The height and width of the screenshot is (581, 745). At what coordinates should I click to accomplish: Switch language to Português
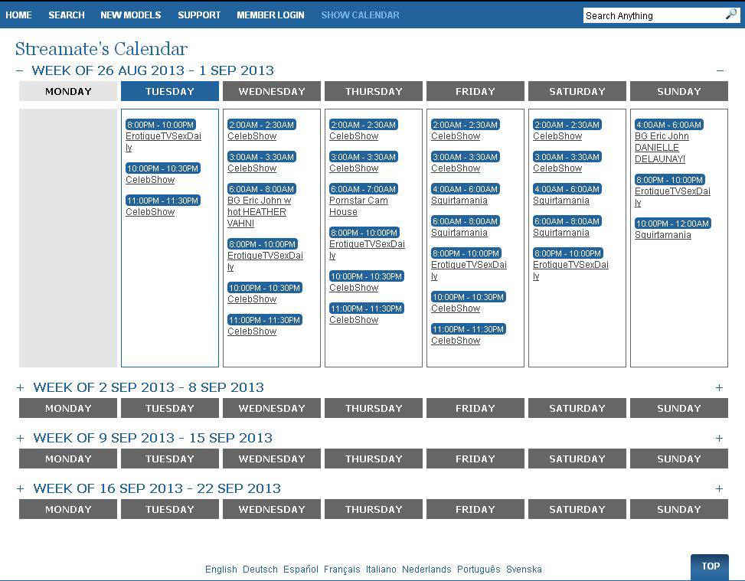point(479,569)
